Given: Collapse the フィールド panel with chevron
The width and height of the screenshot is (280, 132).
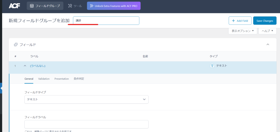Looking at the screenshot, I should (268, 44).
